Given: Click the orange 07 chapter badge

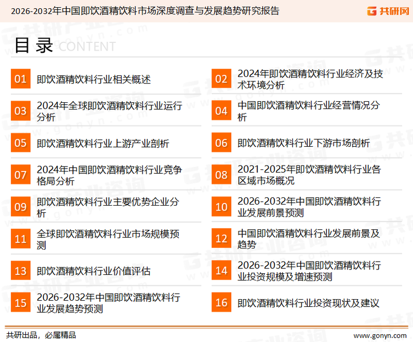Looking at the screenshot, I should click(20, 175).
